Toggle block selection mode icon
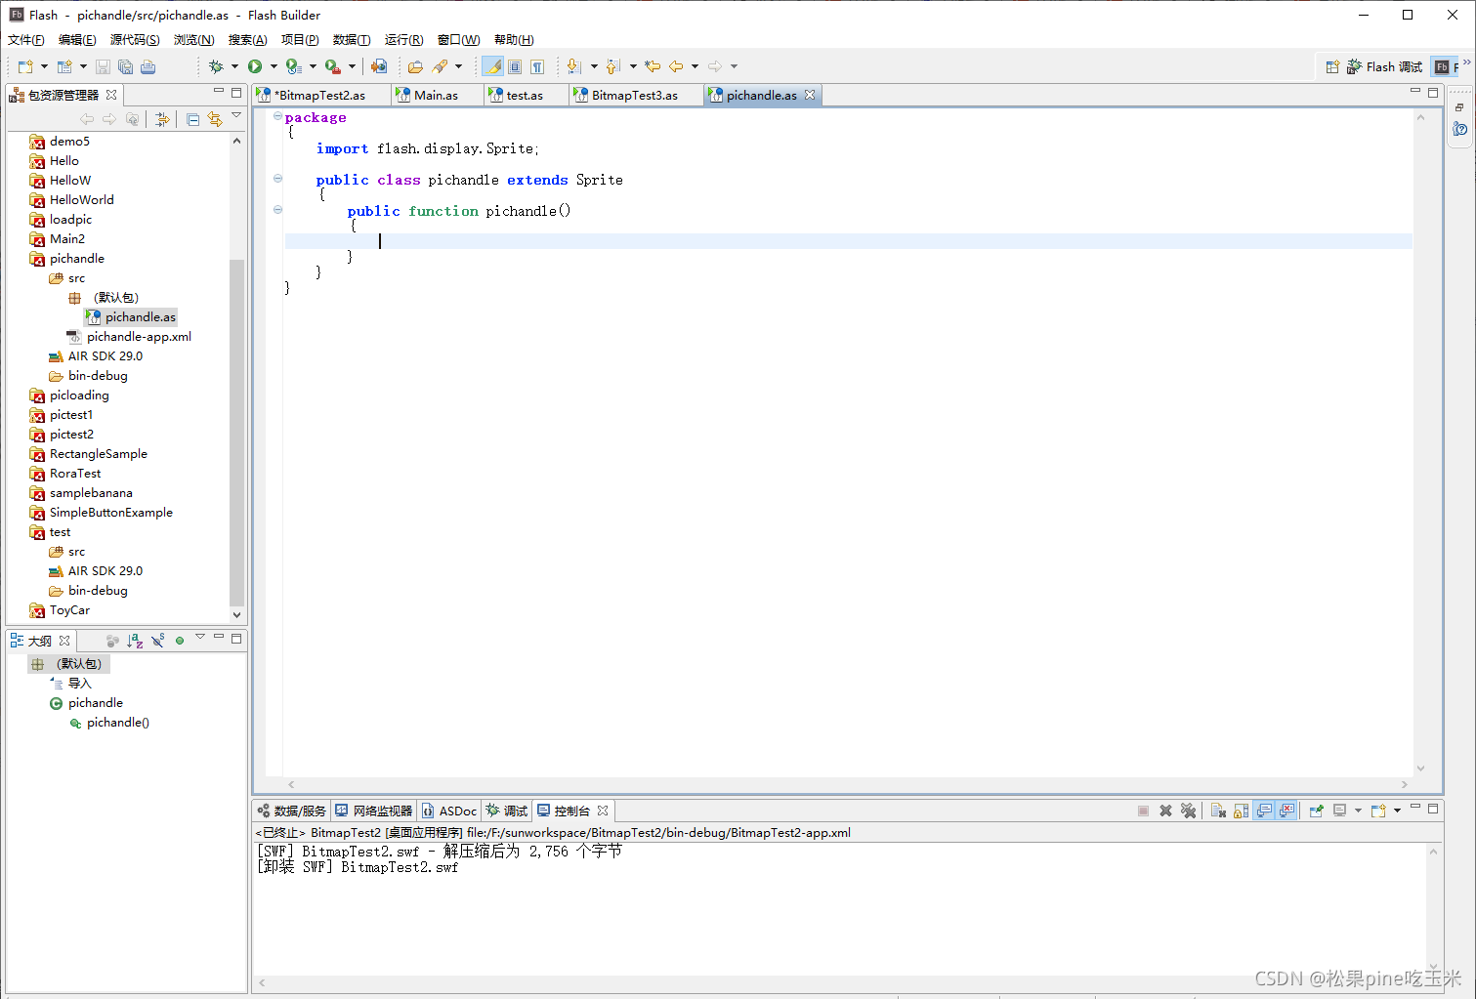The image size is (1476, 999). coord(515,66)
